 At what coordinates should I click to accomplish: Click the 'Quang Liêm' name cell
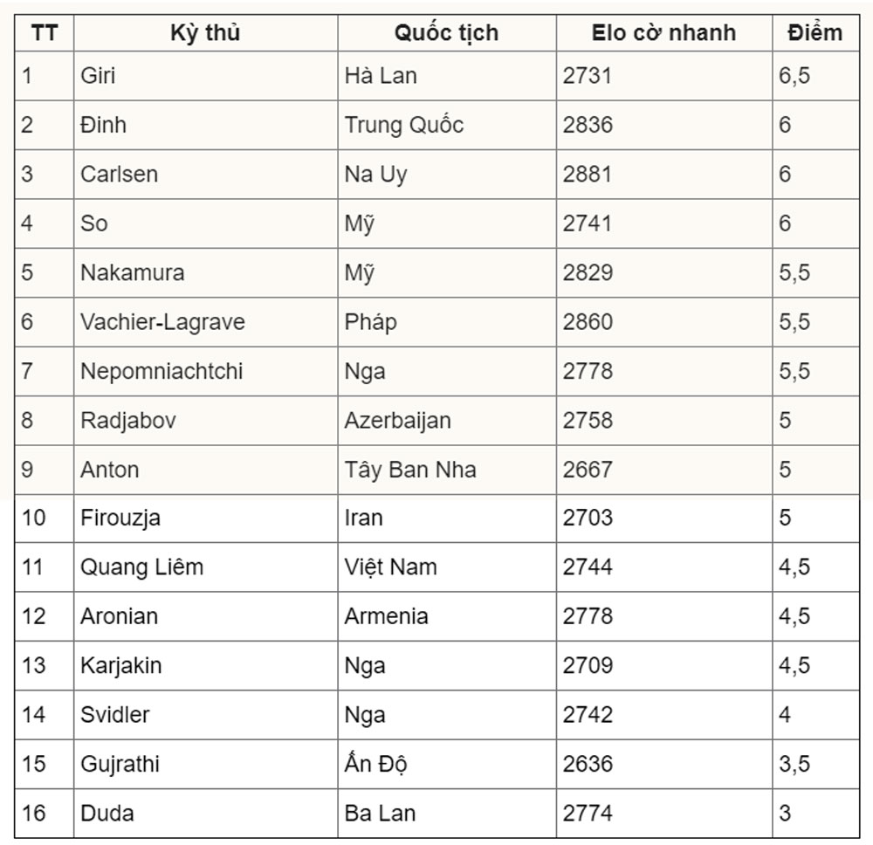(205, 567)
